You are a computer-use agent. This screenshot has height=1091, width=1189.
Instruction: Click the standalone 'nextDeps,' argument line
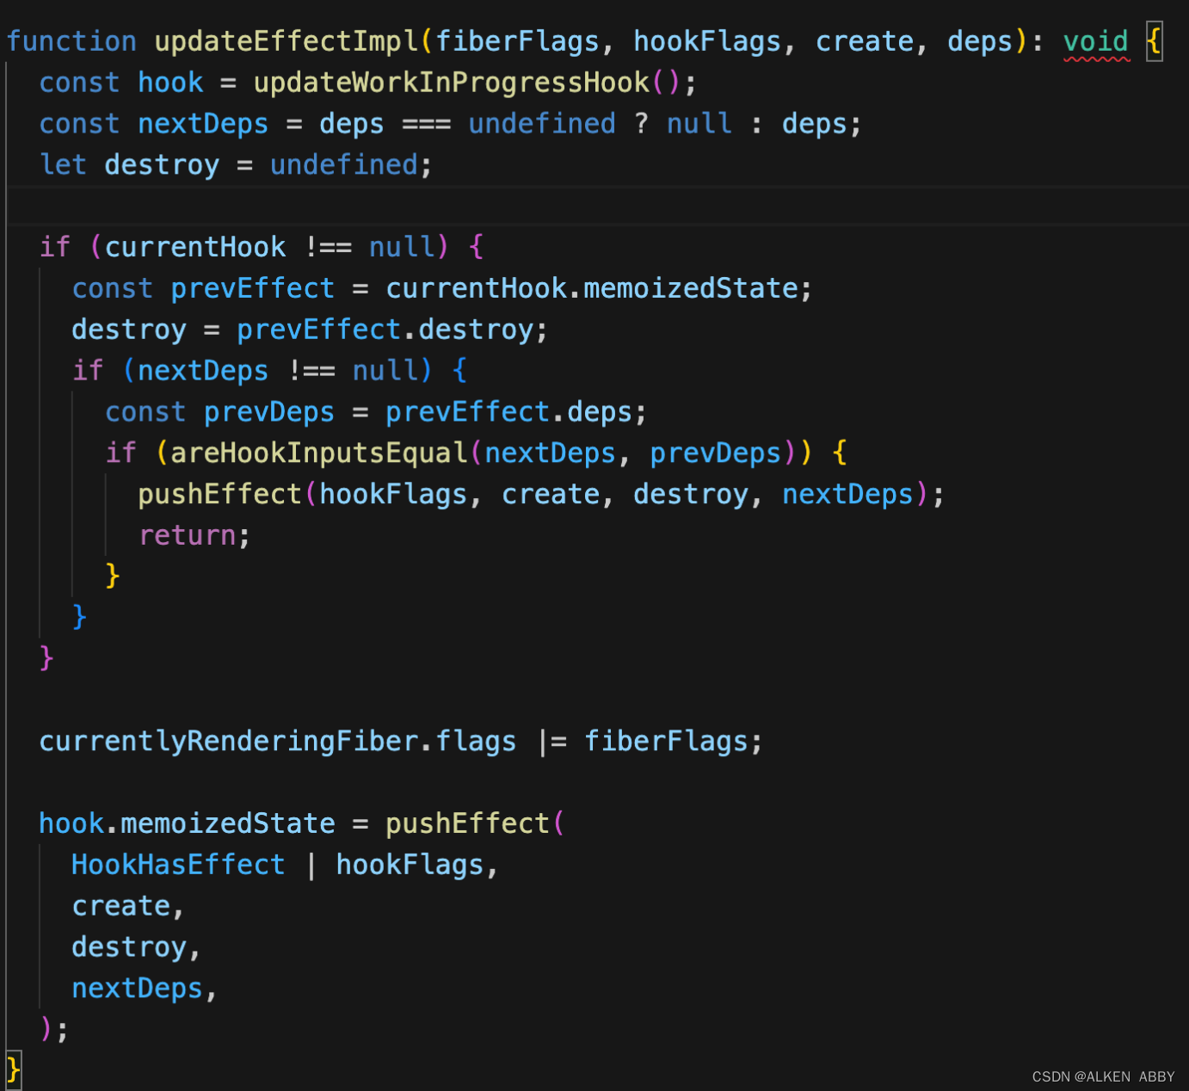click(x=145, y=989)
